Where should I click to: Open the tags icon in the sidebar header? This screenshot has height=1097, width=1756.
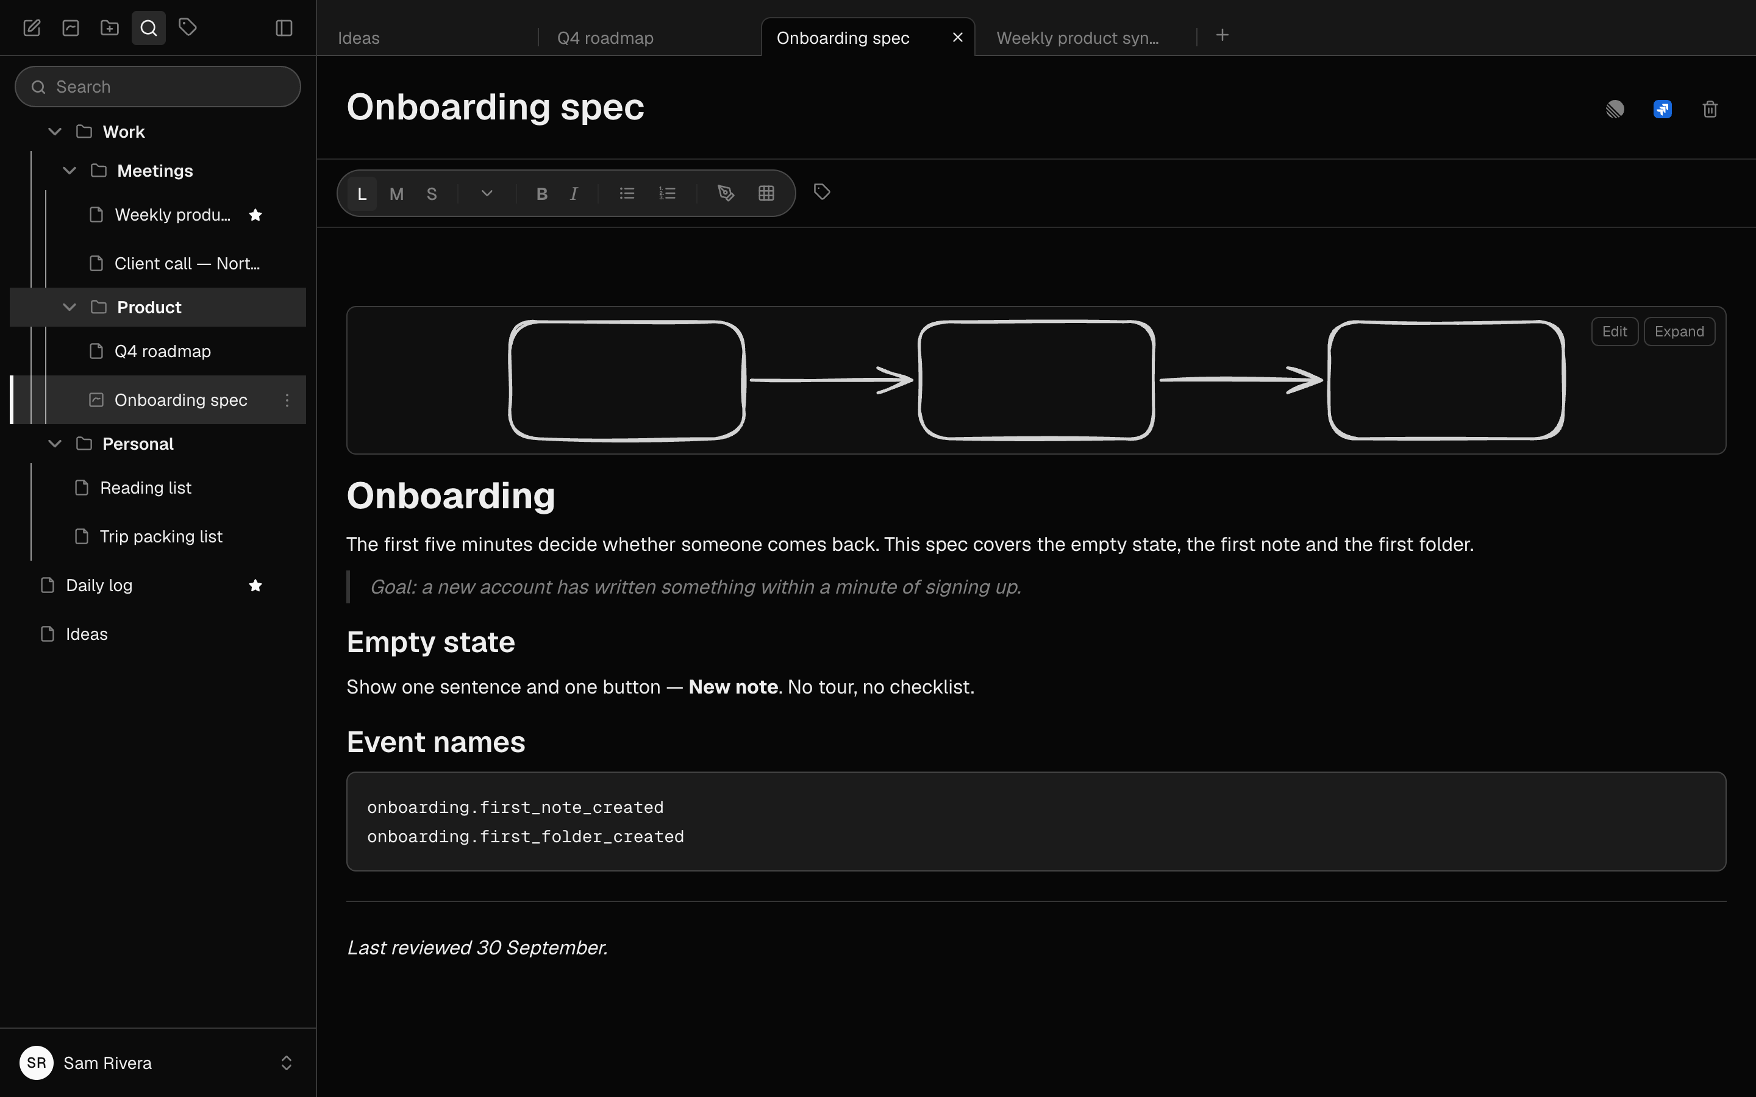188,28
